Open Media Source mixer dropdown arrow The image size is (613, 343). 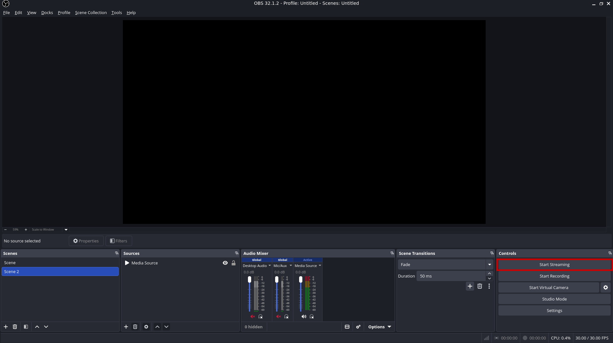tap(320, 266)
